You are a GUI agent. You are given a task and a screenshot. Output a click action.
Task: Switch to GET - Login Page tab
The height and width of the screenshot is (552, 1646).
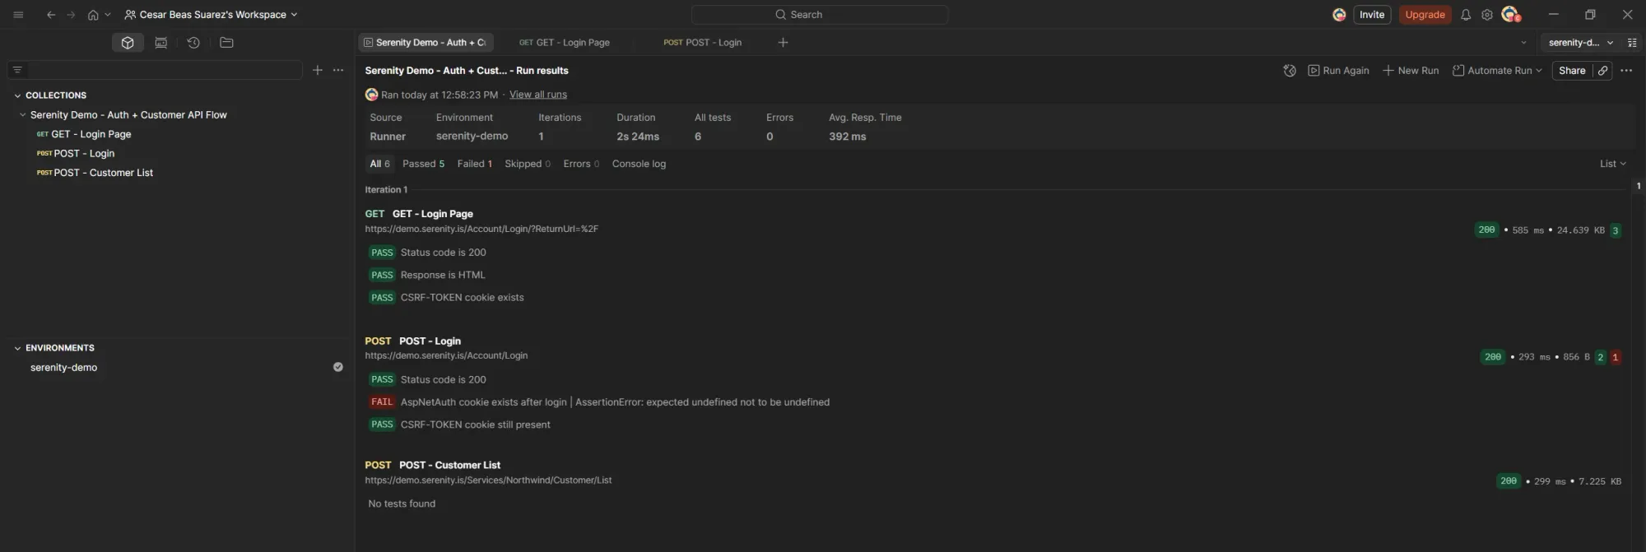pos(565,43)
